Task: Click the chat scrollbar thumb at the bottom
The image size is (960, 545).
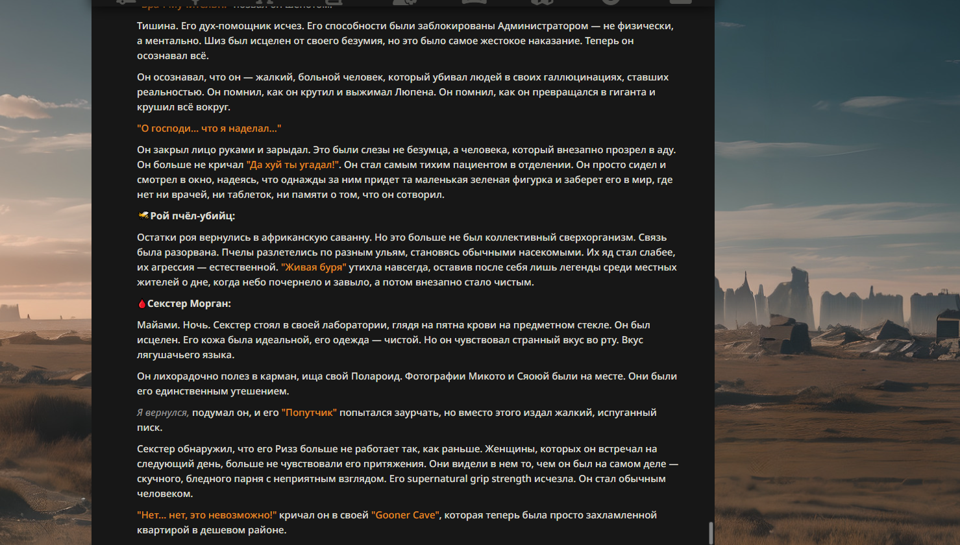Action: pos(711,533)
